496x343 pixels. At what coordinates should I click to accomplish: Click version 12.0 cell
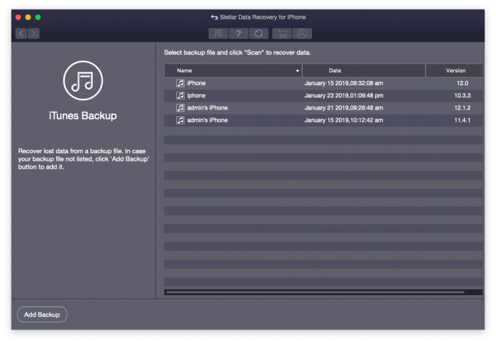462,83
